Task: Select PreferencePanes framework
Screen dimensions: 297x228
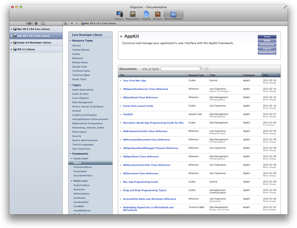Action: tap(83, 167)
